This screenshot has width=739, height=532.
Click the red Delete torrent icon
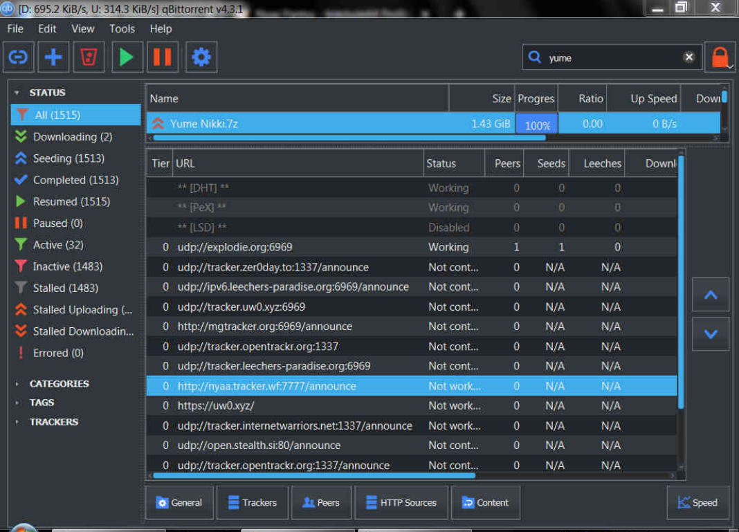[89, 57]
